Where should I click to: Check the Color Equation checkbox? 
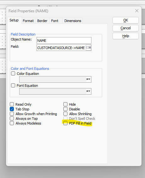coord(13,74)
